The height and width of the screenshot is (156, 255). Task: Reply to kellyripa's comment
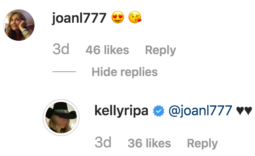coord(203,144)
